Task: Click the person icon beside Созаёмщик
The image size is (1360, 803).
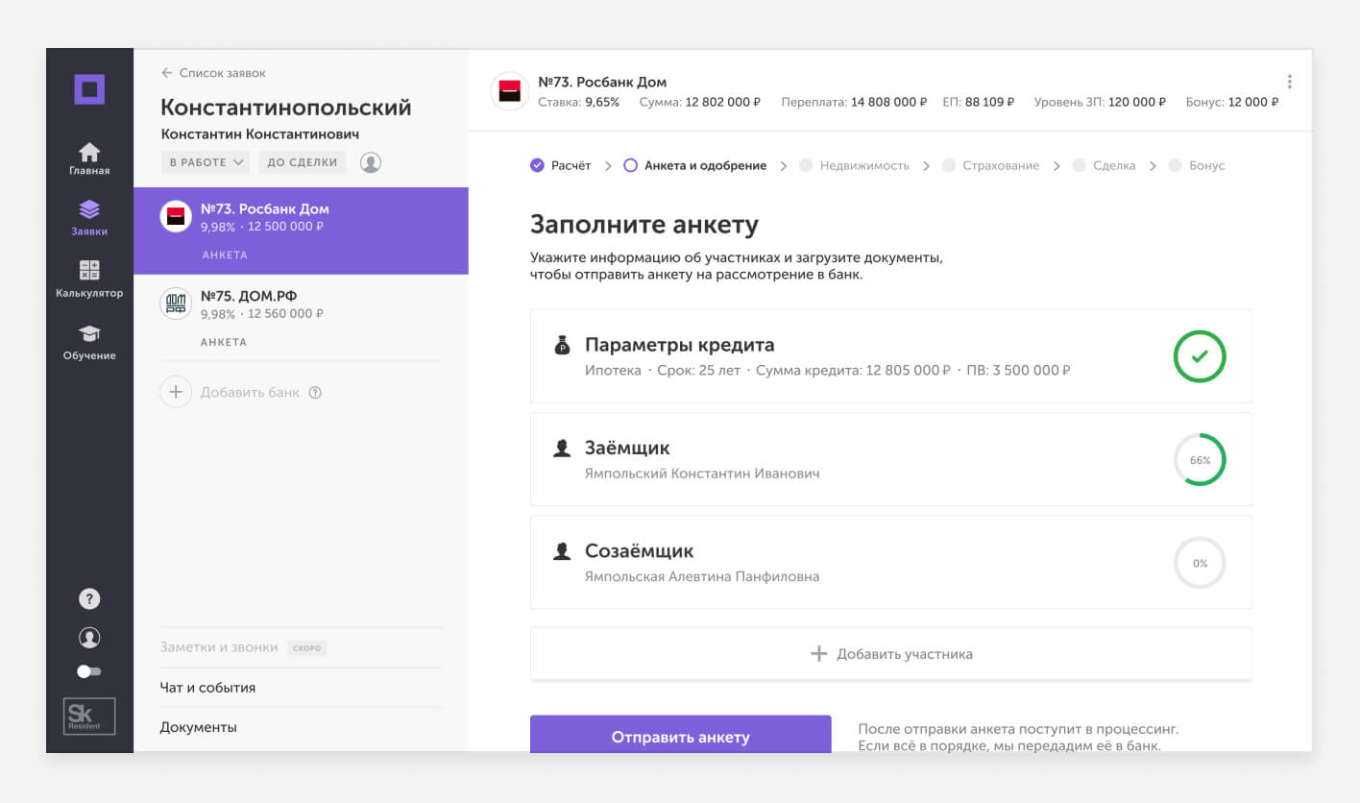Action: pos(562,551)
